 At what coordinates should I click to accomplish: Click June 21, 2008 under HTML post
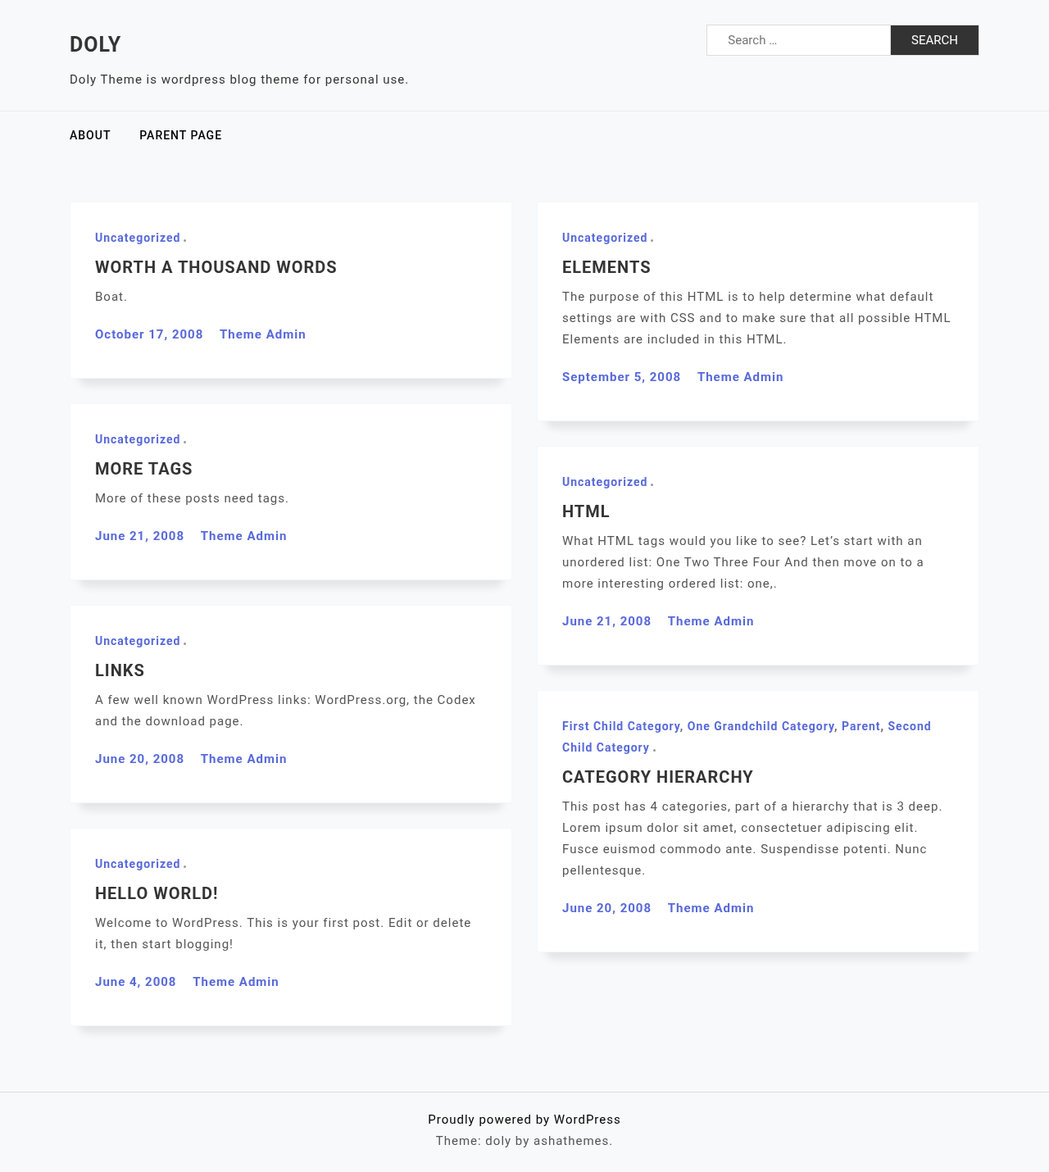(x=606, y=621)
